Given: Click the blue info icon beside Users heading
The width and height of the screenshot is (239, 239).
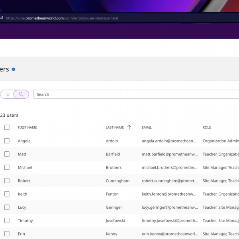Looking at the screenshot, I should pos(14,69).
